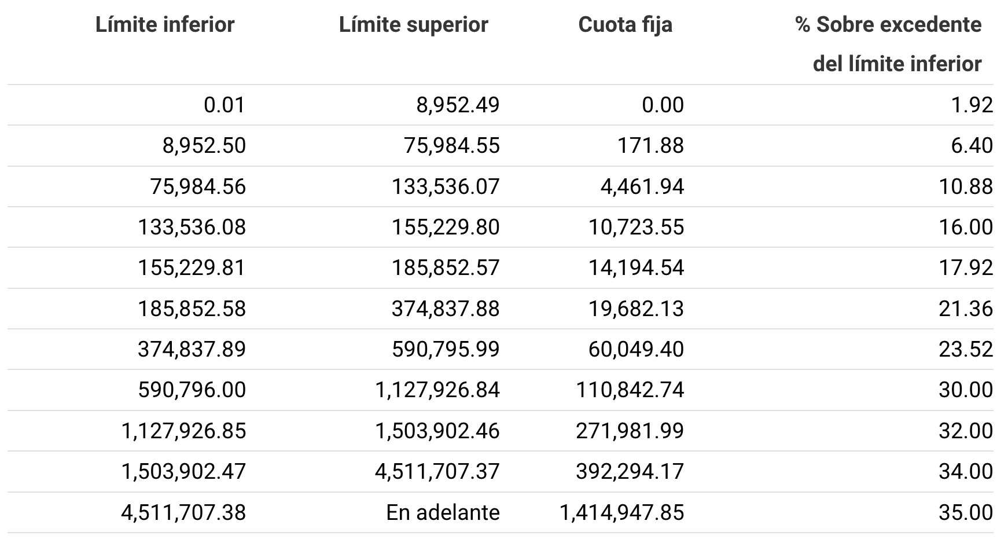Select the 185,852.58 lower limit cell

pyautogui.click(x=192, y=309)
